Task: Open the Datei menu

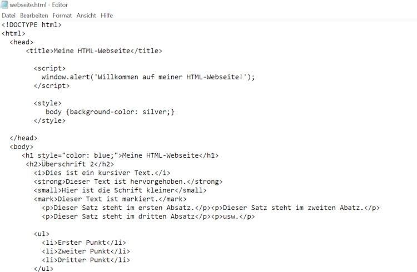Action: coord(8,16)
